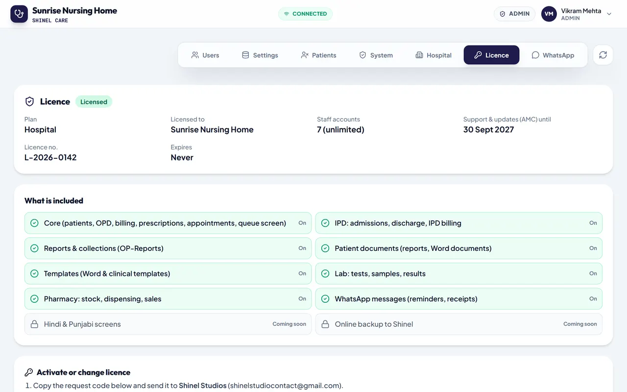The width and height of the screenshot is (627, 392).
Task: Click the wifi icon in CONNECTED badge
Action: click(287, 14)
